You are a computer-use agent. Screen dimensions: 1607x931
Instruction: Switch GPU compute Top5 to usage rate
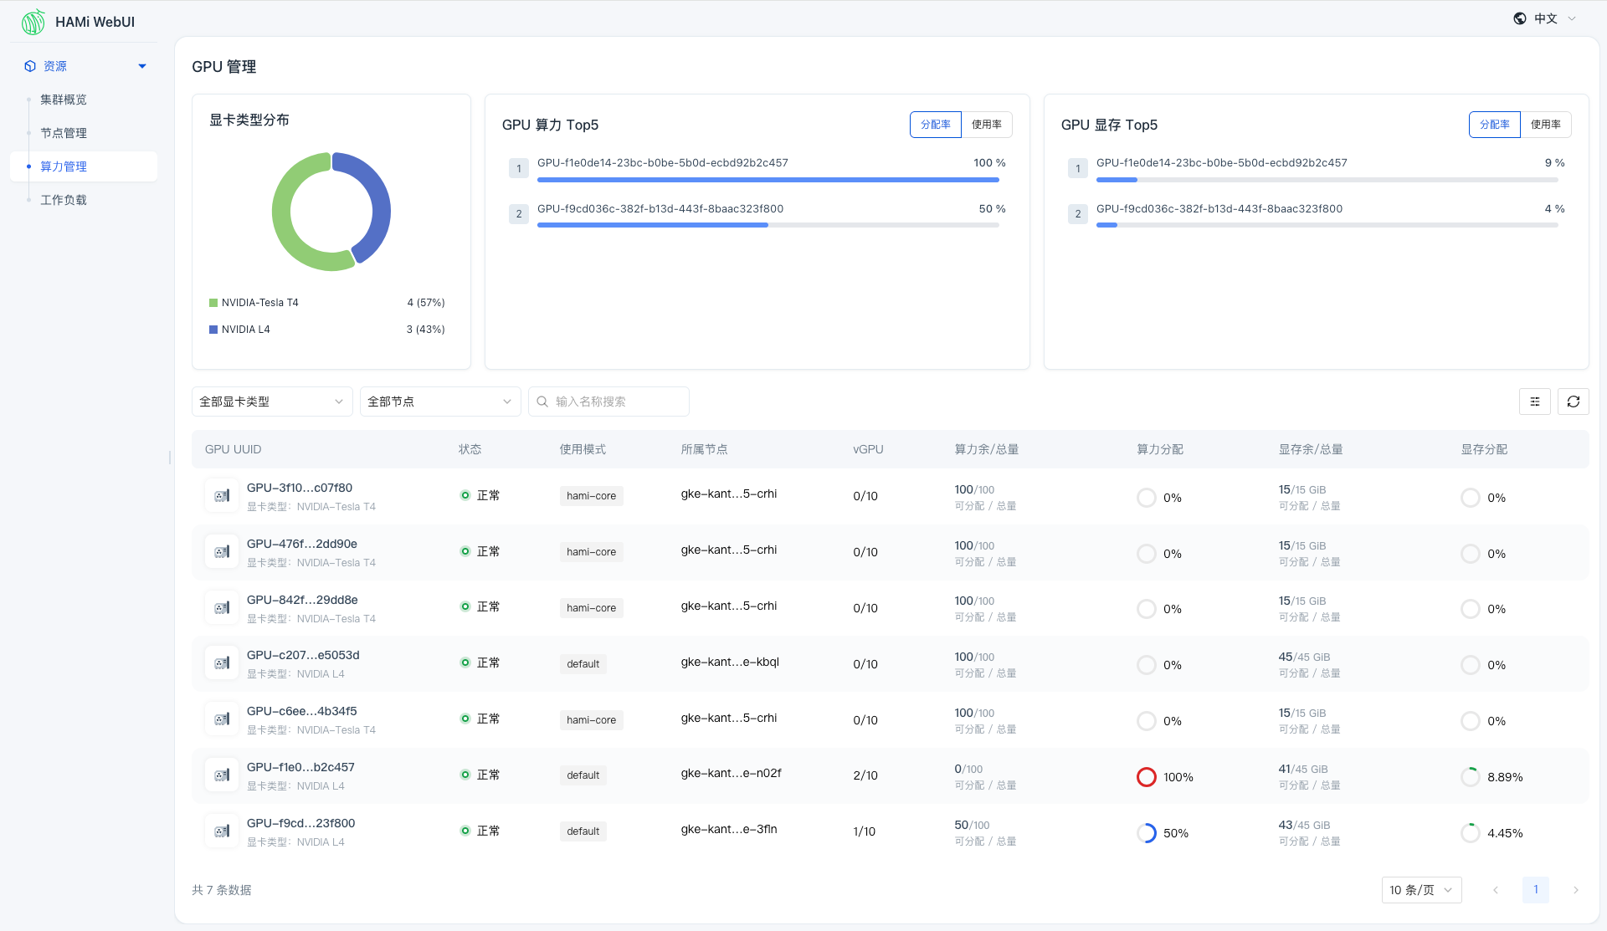click(986, 125)
